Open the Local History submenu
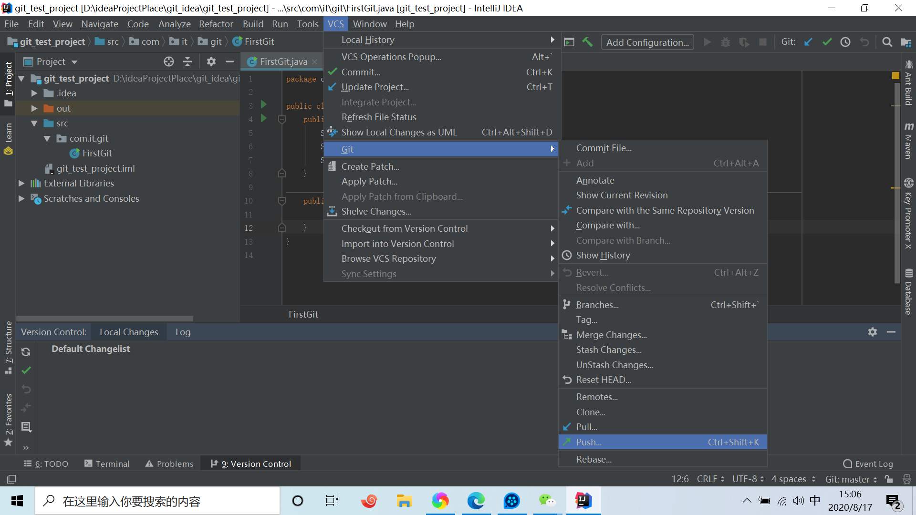The image size is (916, 515). coord(442,40)
